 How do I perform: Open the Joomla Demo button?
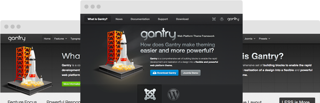point(191,73)
